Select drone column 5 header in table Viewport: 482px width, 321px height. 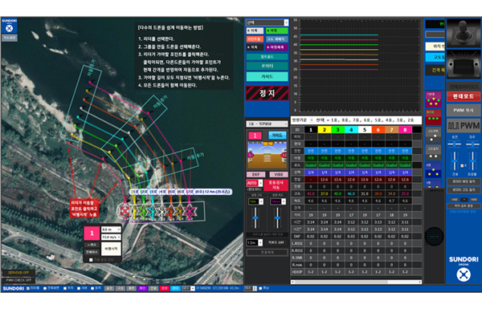tap(363, 128)
